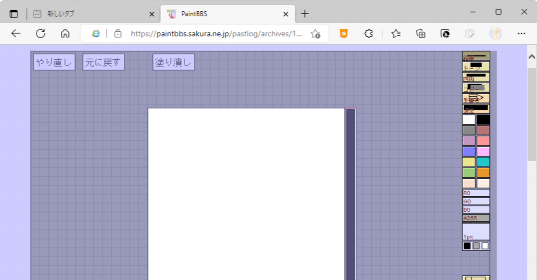The image size is (537, 280).
Task: Select the 鉛筆 pencil tool
Action: click(476, 56)
